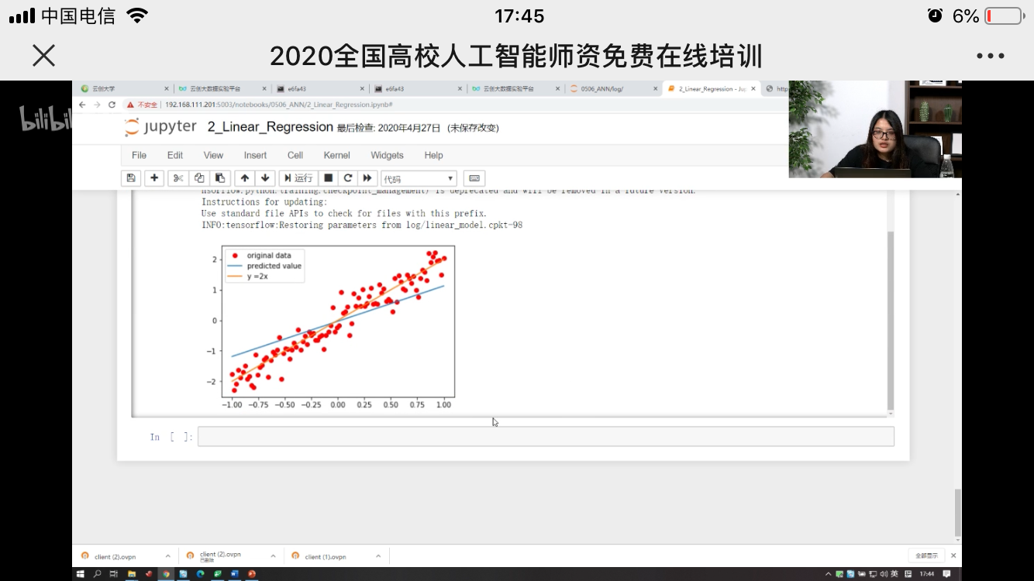Open the Kernel menu
The width and height of the screenshot is (1034, 581).
pyautogui.click(x=336, y=155)
